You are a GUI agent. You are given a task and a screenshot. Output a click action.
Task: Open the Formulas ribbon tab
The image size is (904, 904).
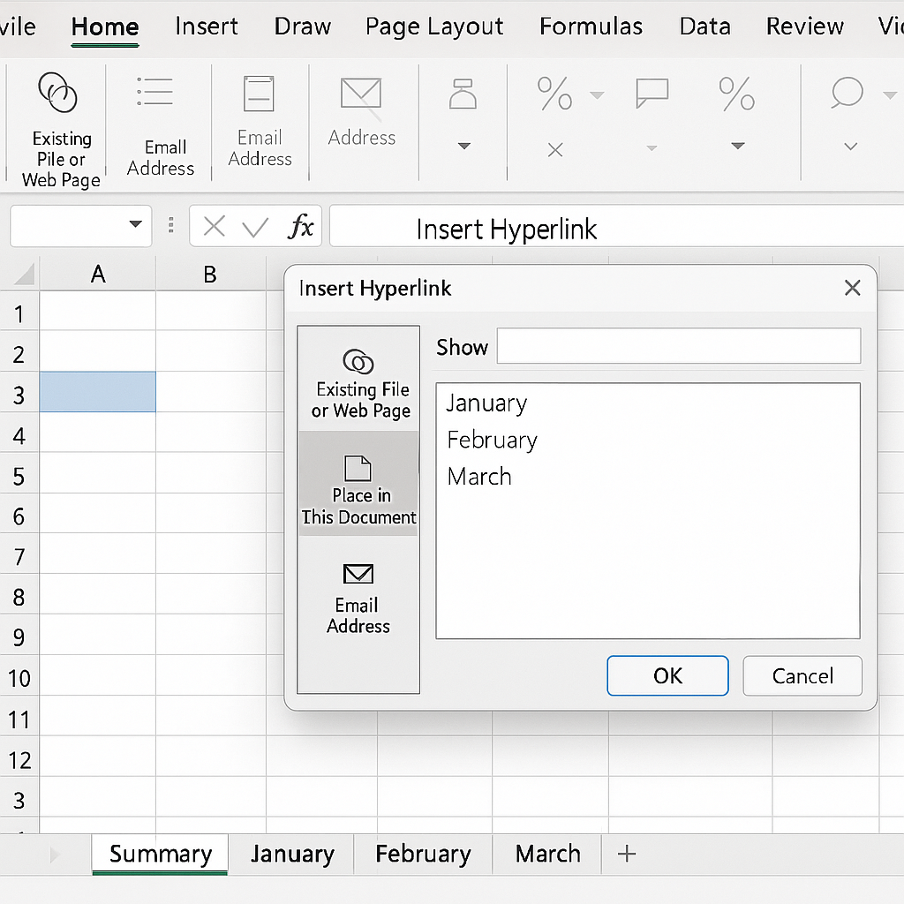(x=591, y=26)
